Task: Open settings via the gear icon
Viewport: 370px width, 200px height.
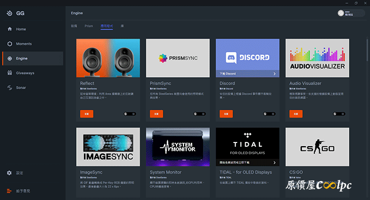Action: 9,173
